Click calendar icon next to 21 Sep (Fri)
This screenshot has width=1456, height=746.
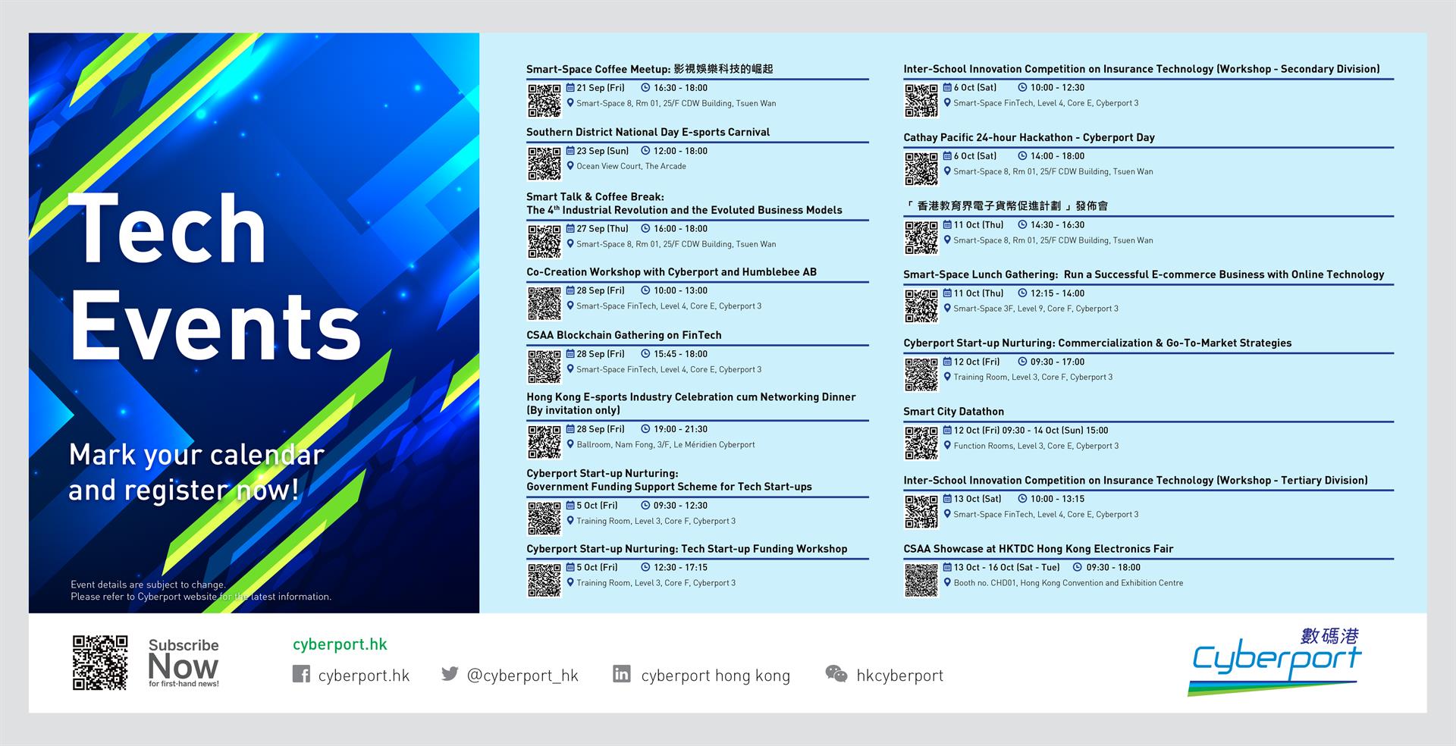pos(570,87)
